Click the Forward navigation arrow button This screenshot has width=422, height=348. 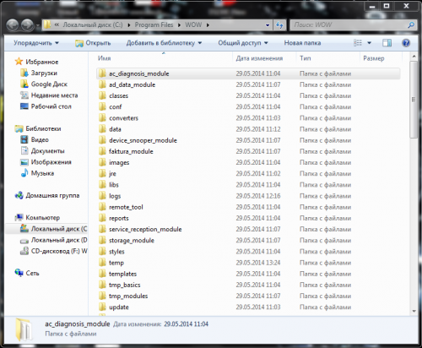(27, 25)
